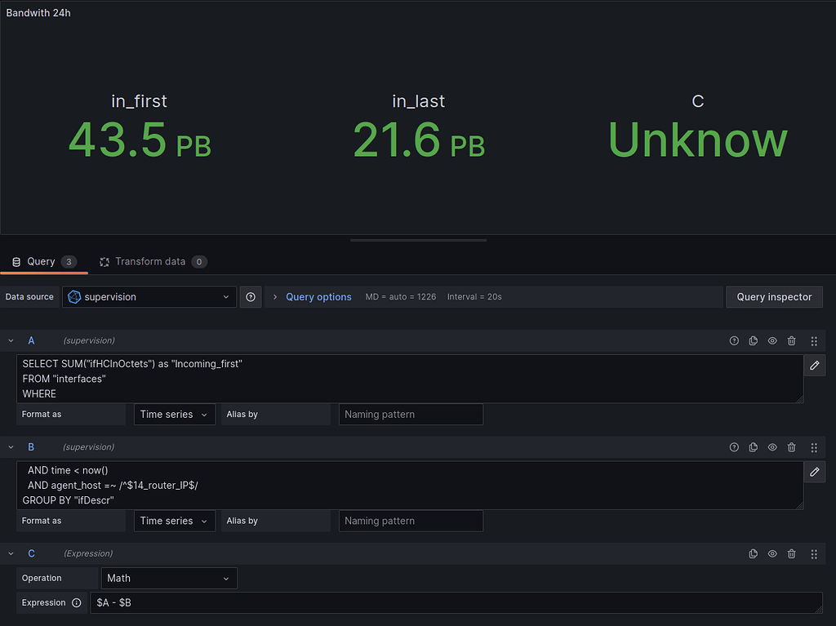Open the supervision data source dropdown
This screenshot has width=836, height=626.
149,296
